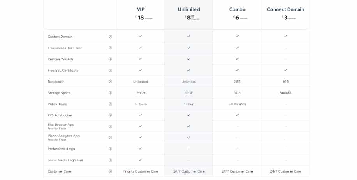
Task: Click the Remove Wix Ads info icon
Action: click(110, 59)
